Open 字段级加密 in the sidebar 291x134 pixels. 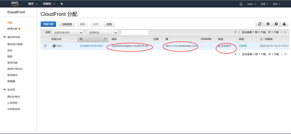pos(14,109)
